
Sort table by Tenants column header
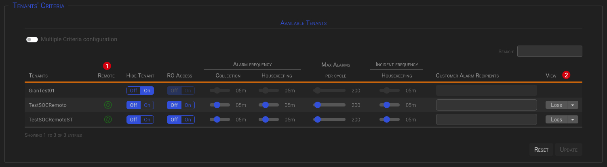38,76
